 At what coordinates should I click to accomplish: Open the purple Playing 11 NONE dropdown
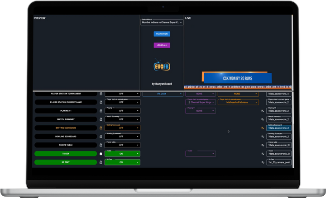click(201, 111)
